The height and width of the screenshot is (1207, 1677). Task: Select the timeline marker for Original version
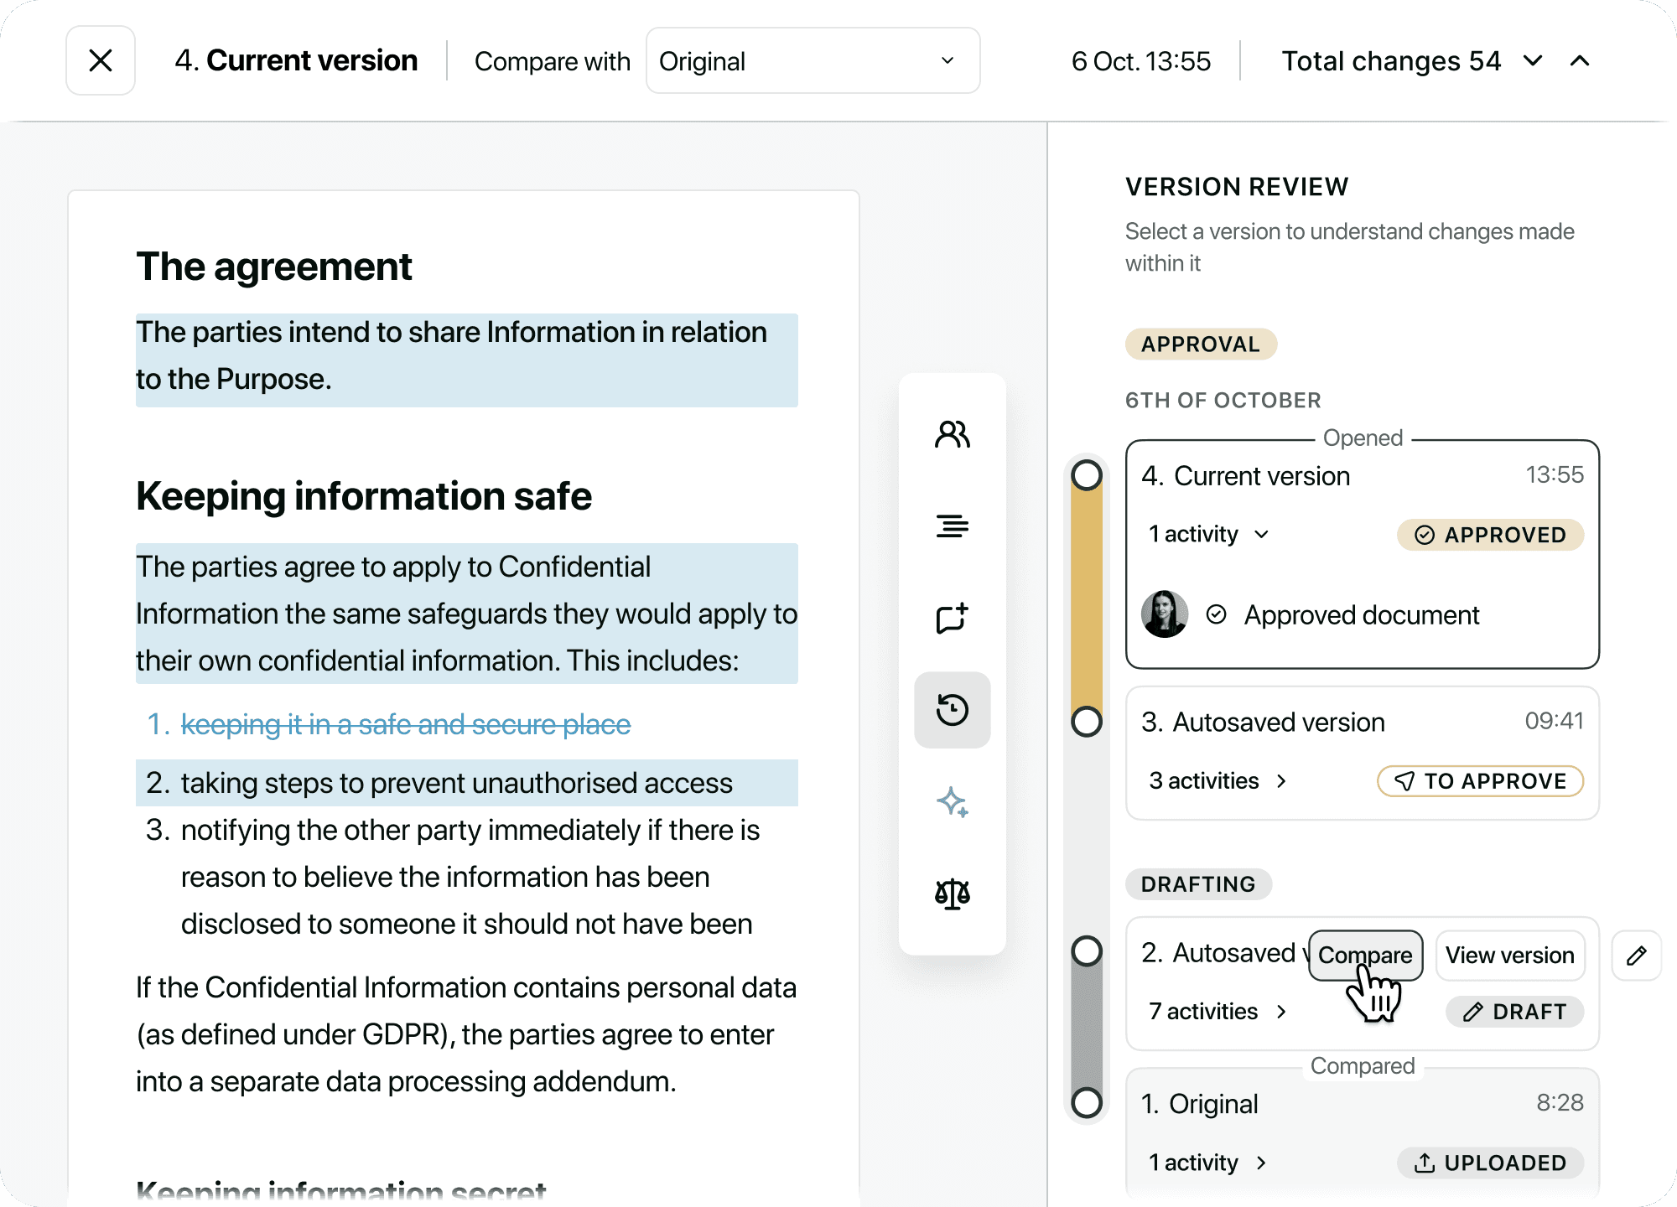tap(1087, 1102)
